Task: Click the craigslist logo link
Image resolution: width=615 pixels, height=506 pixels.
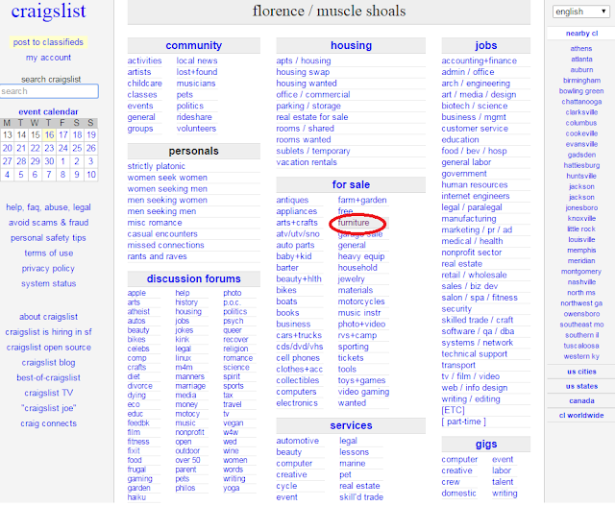Action: (48, 11)
